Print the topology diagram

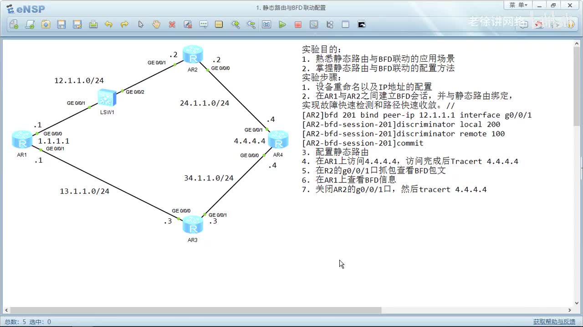[x=93, y=25]
